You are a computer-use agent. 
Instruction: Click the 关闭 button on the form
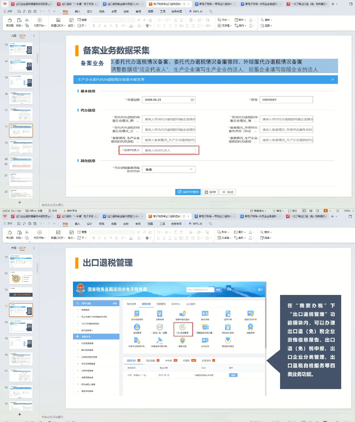(227, 192)
